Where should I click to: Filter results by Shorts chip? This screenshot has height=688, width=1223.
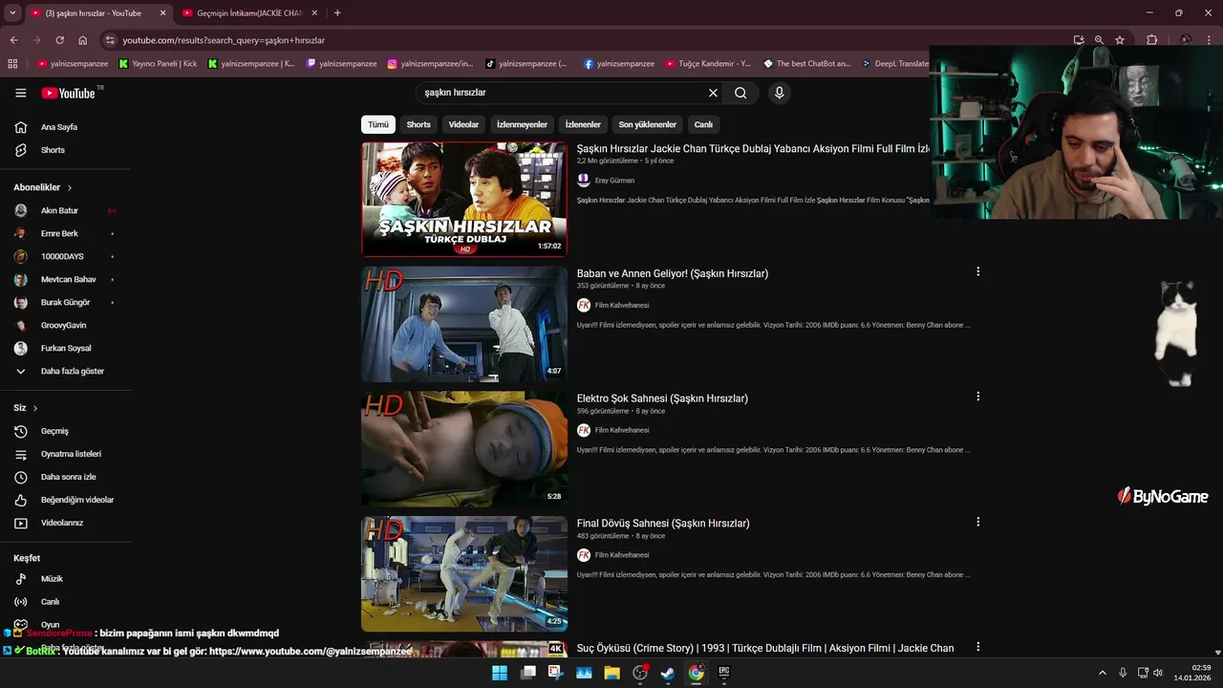point(418,124)
